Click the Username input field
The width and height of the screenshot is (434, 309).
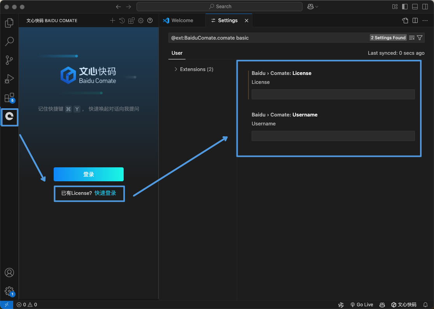333,136
